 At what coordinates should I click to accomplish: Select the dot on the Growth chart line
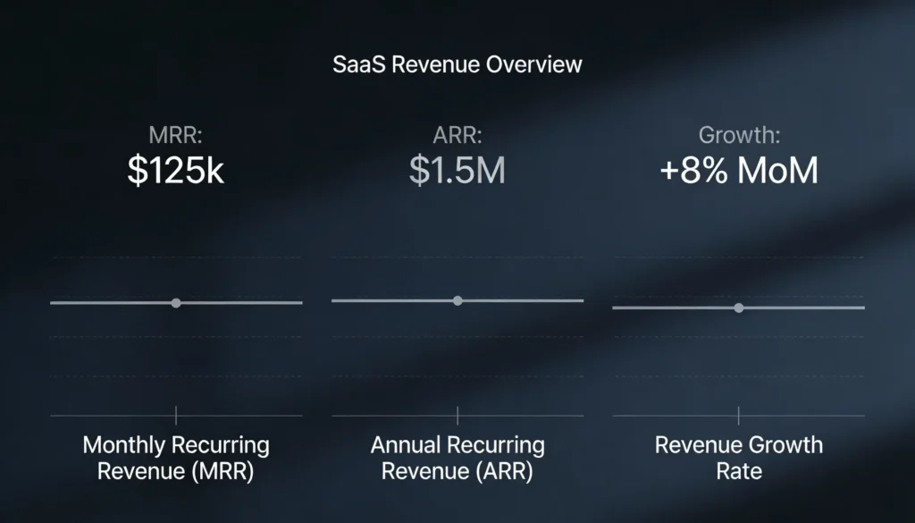[739, 308]
